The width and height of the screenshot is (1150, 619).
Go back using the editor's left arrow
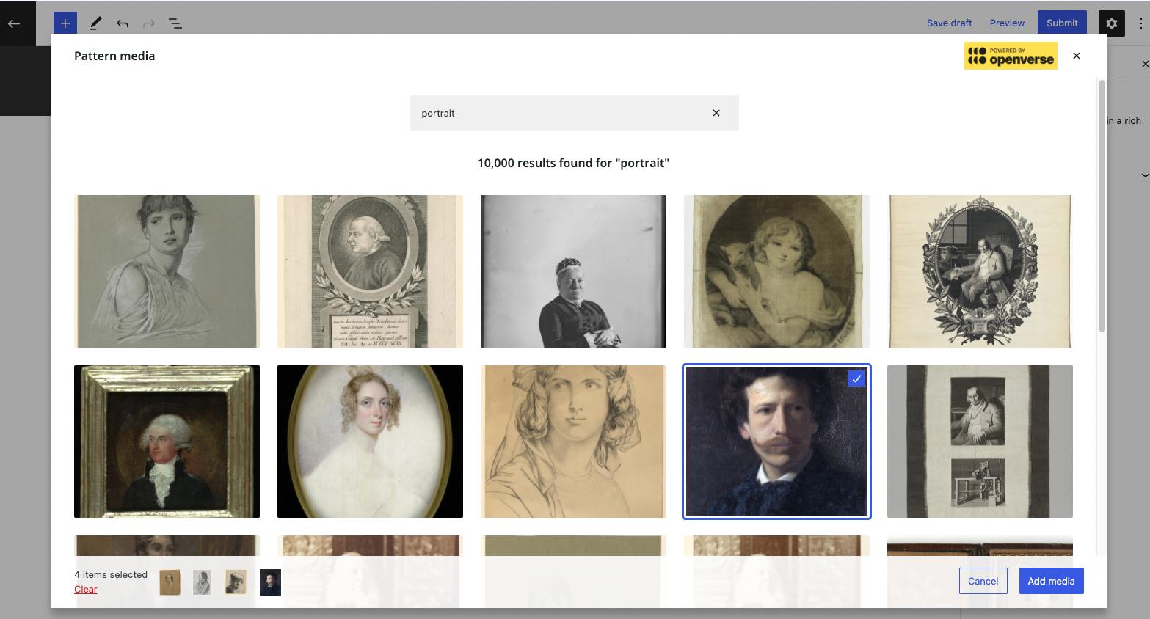[x=14, y=23]
